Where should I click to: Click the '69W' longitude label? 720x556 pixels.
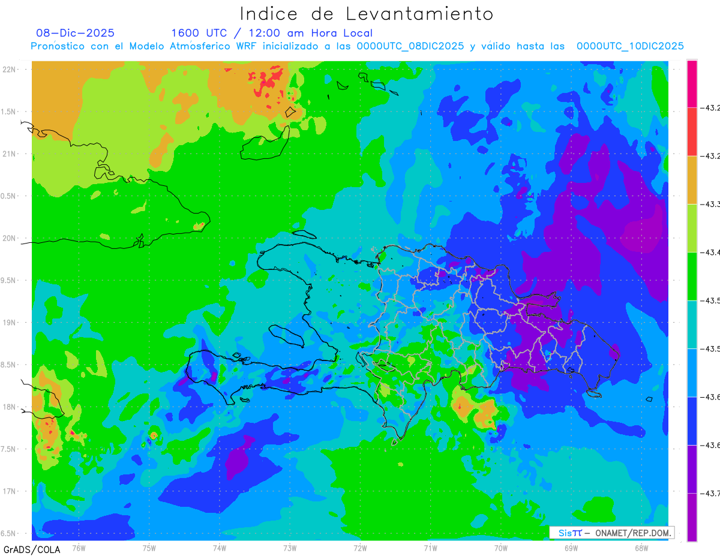(571, 548)
